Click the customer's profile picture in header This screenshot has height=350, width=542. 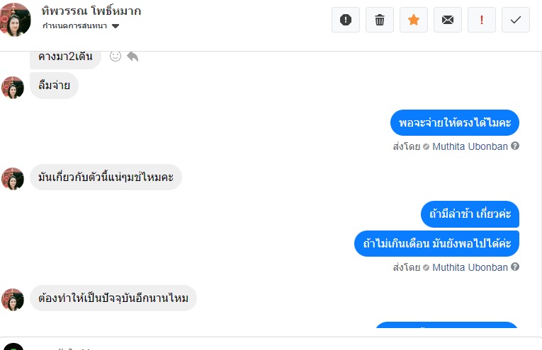pyautogui.click(x=16, y=20)
